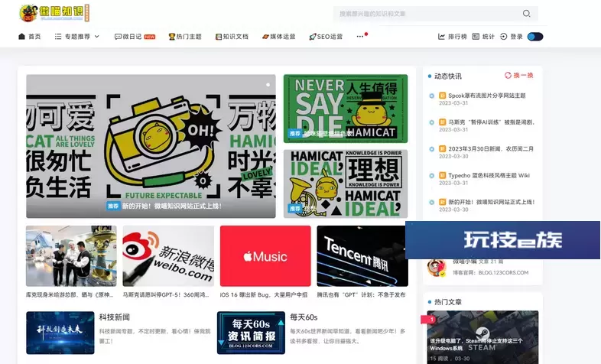
Task: Open 新的开始！微喵知识网站正式上线 sidebar link
Action: click(492, 202)
